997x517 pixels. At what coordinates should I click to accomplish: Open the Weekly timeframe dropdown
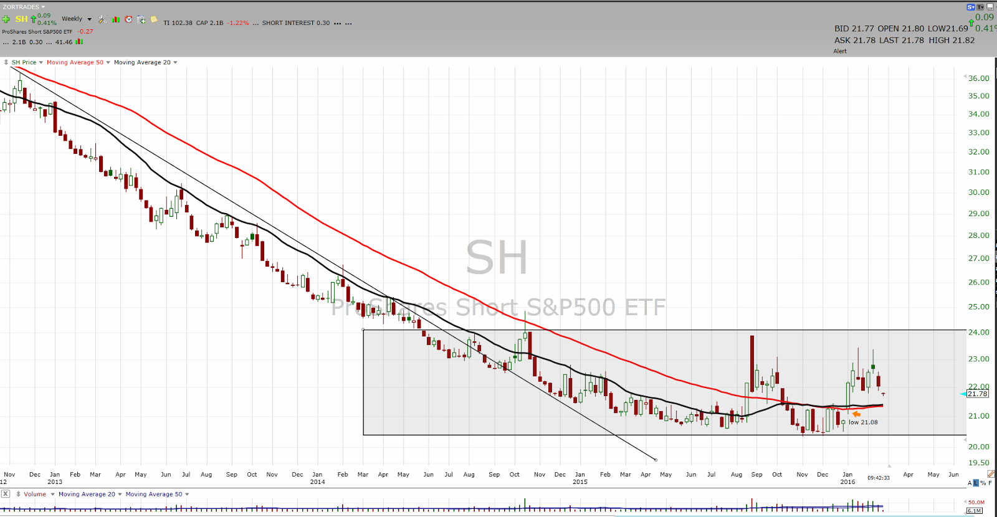77,19
